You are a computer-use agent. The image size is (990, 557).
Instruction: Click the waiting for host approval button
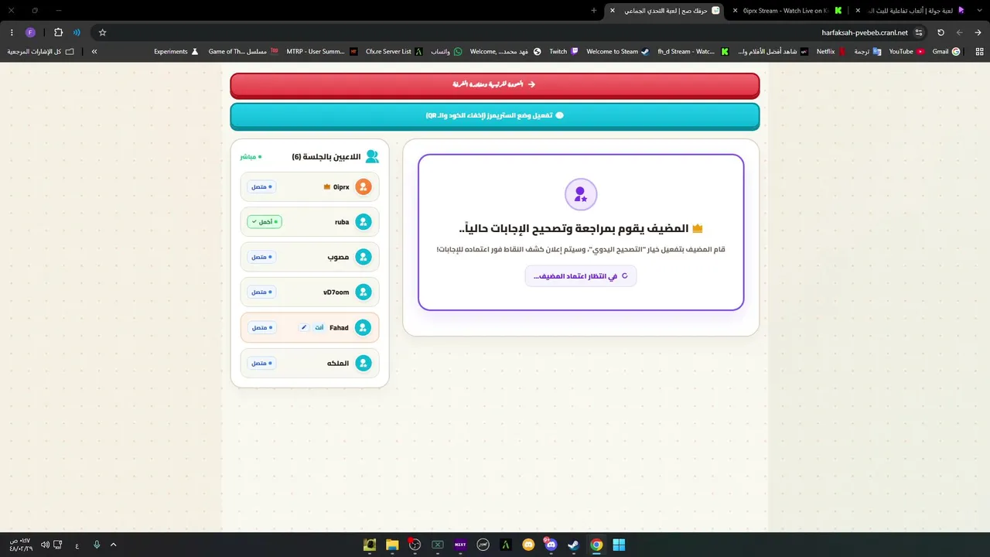coord(581,276)
